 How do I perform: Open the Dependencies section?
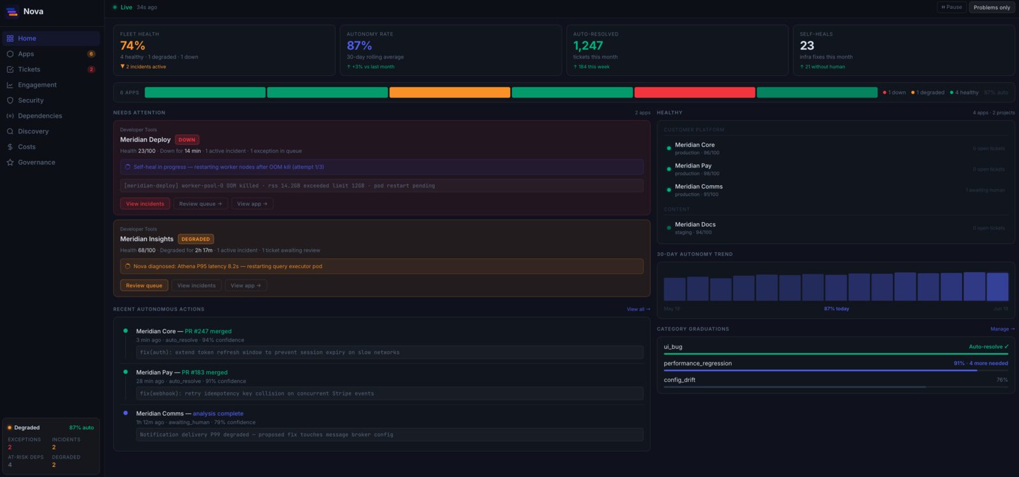pos(51,116)
